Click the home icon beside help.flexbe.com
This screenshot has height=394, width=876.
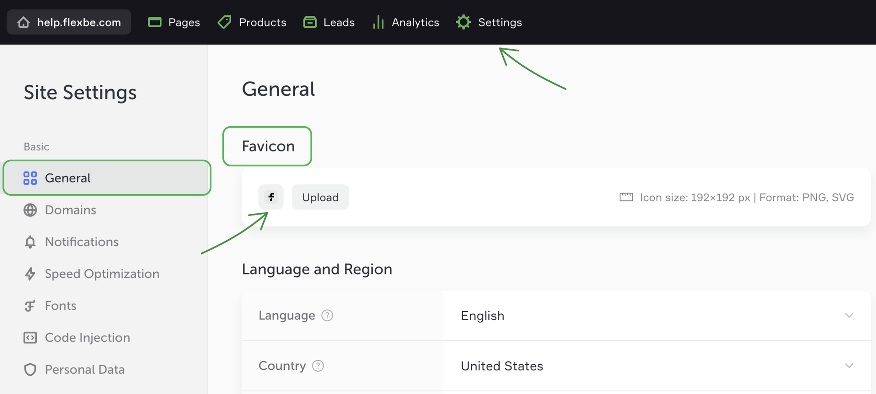point(23,22)
